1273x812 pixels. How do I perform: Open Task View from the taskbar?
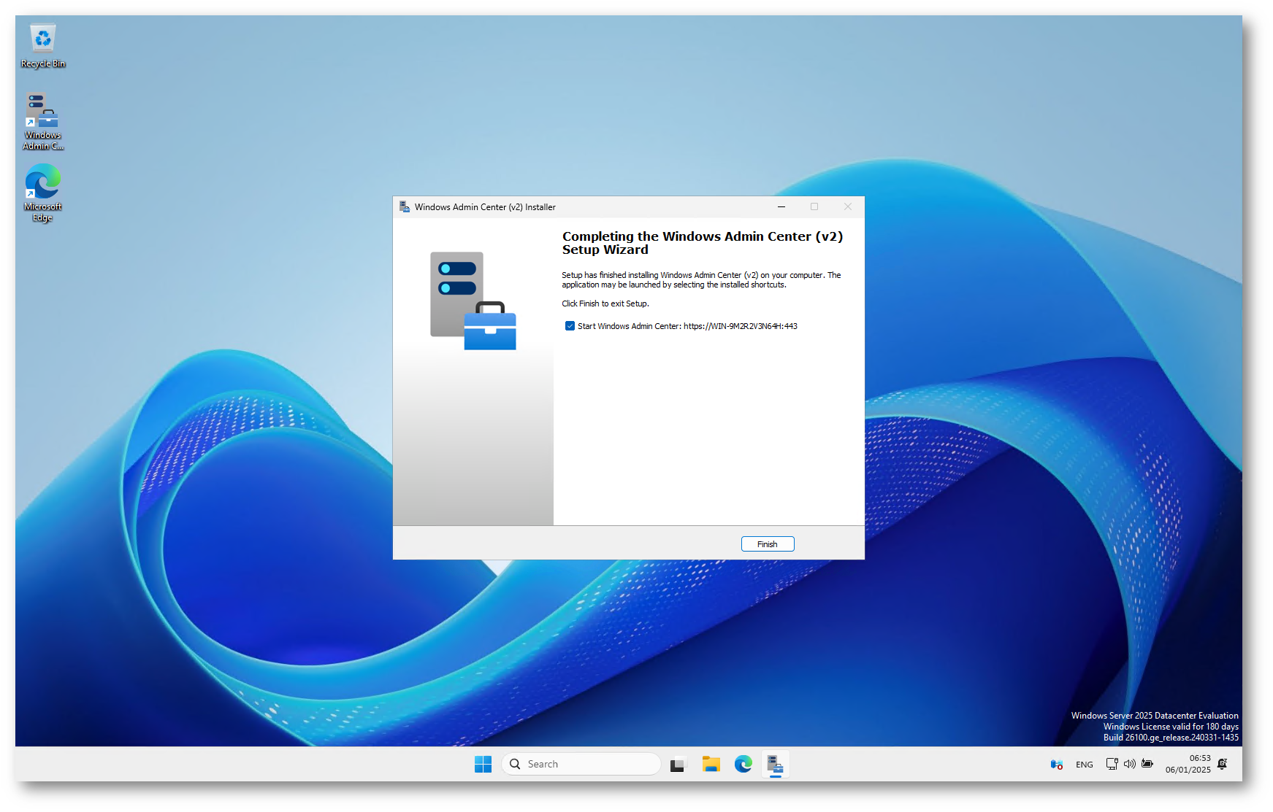point(678,764)
